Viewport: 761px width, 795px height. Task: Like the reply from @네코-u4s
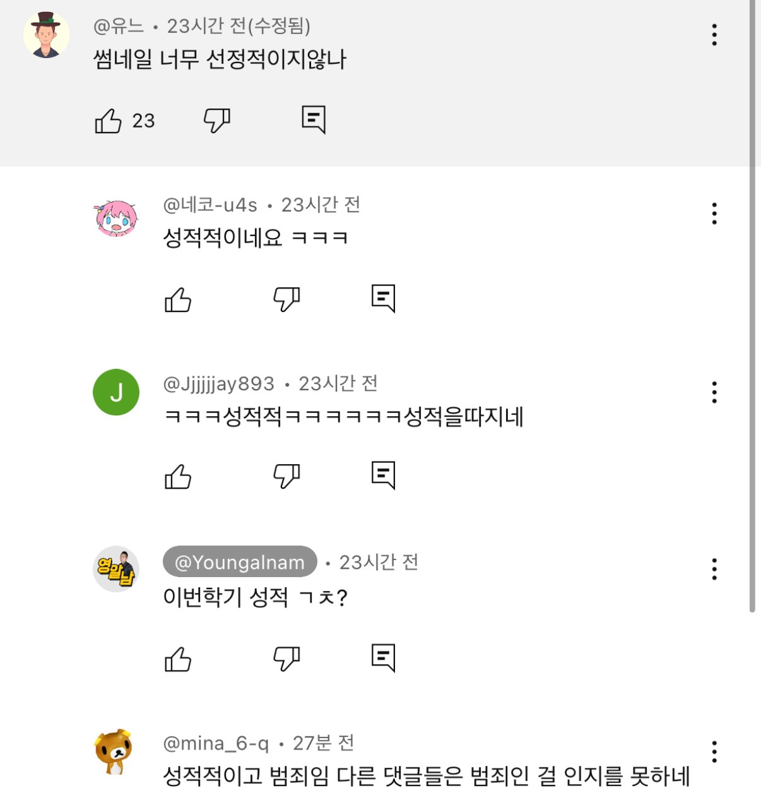click(178, 299)
